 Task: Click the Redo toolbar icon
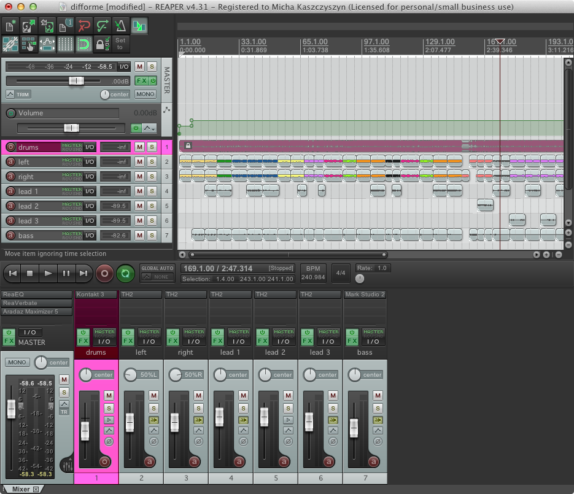(102, 26)
